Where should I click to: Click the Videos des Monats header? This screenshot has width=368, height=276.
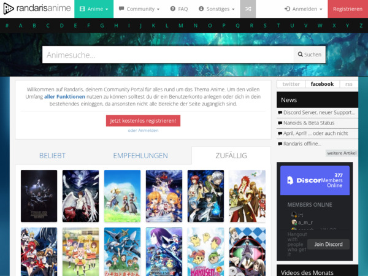tap(317, 271)
